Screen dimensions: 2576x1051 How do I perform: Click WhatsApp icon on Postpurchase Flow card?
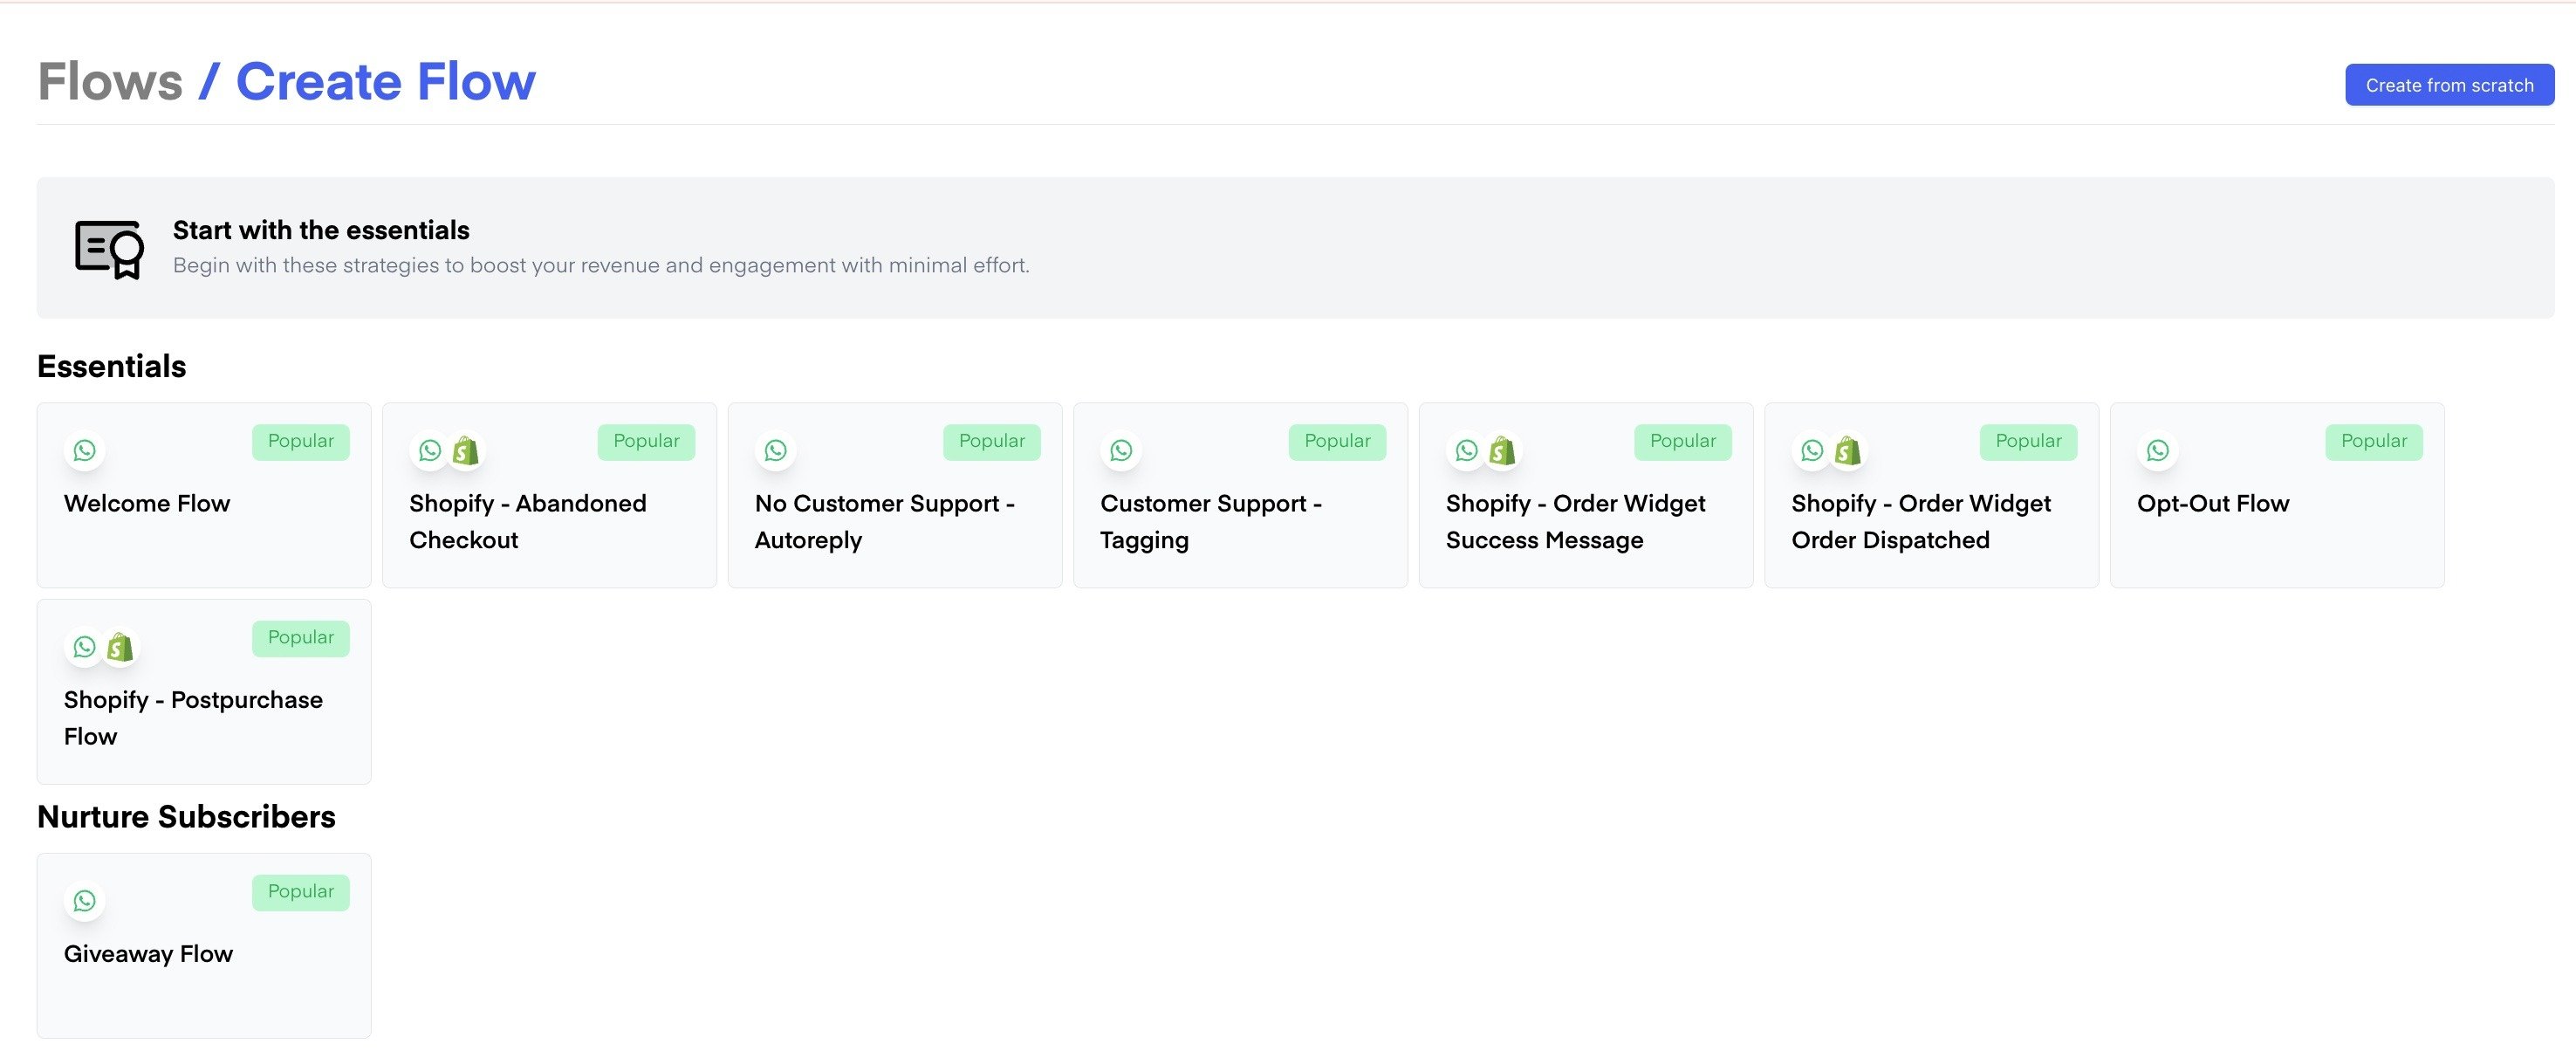coord(85,647)
